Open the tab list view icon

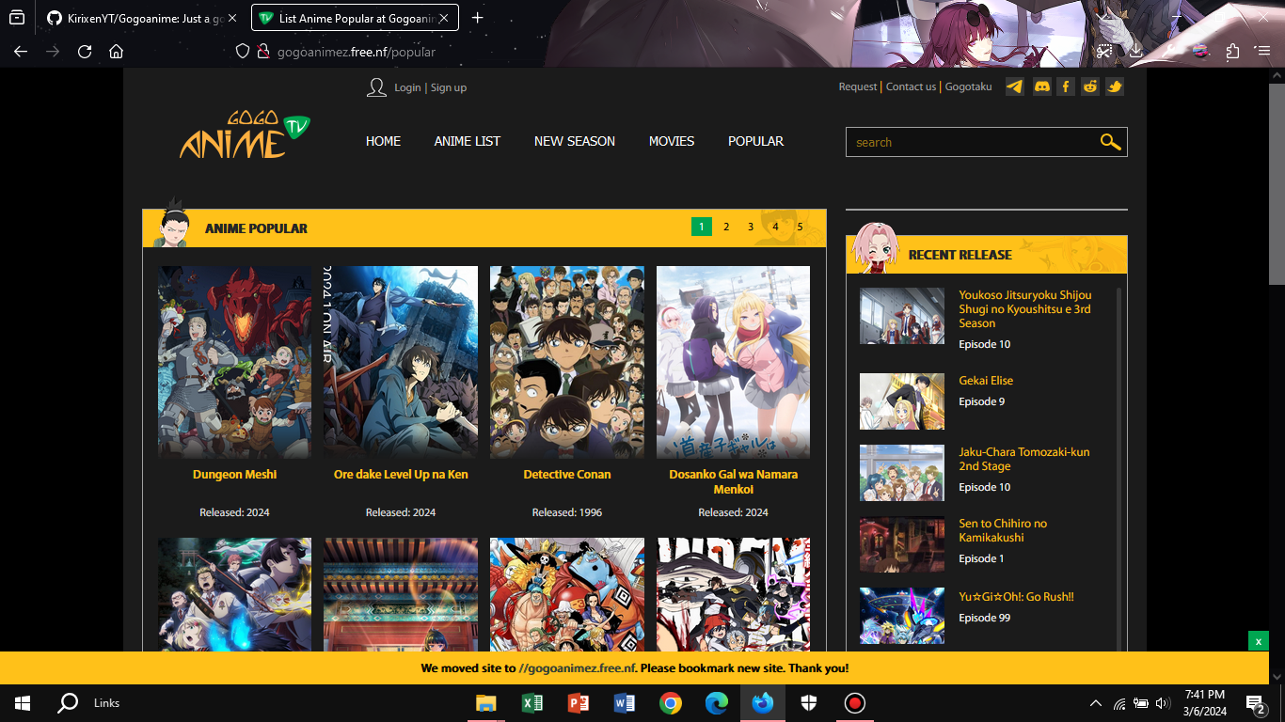[x=17, y=18]
